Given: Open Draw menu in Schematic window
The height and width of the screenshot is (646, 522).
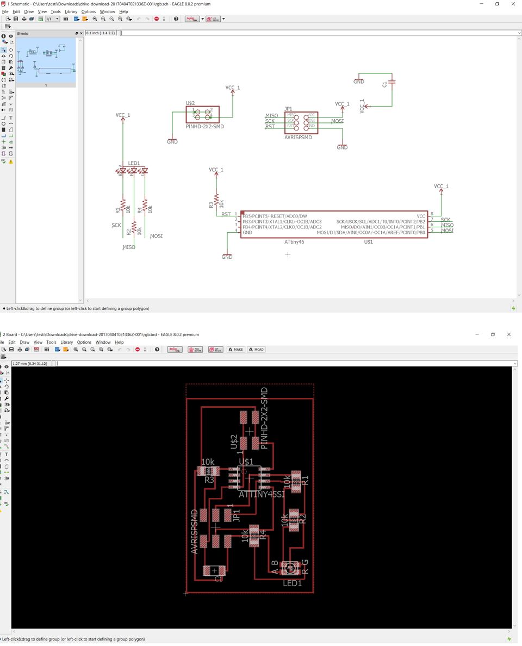Looking at the screenshot, I should point(29,11).
